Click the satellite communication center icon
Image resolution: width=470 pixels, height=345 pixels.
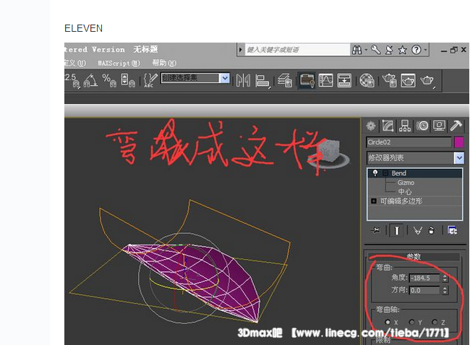pos(389,50)
